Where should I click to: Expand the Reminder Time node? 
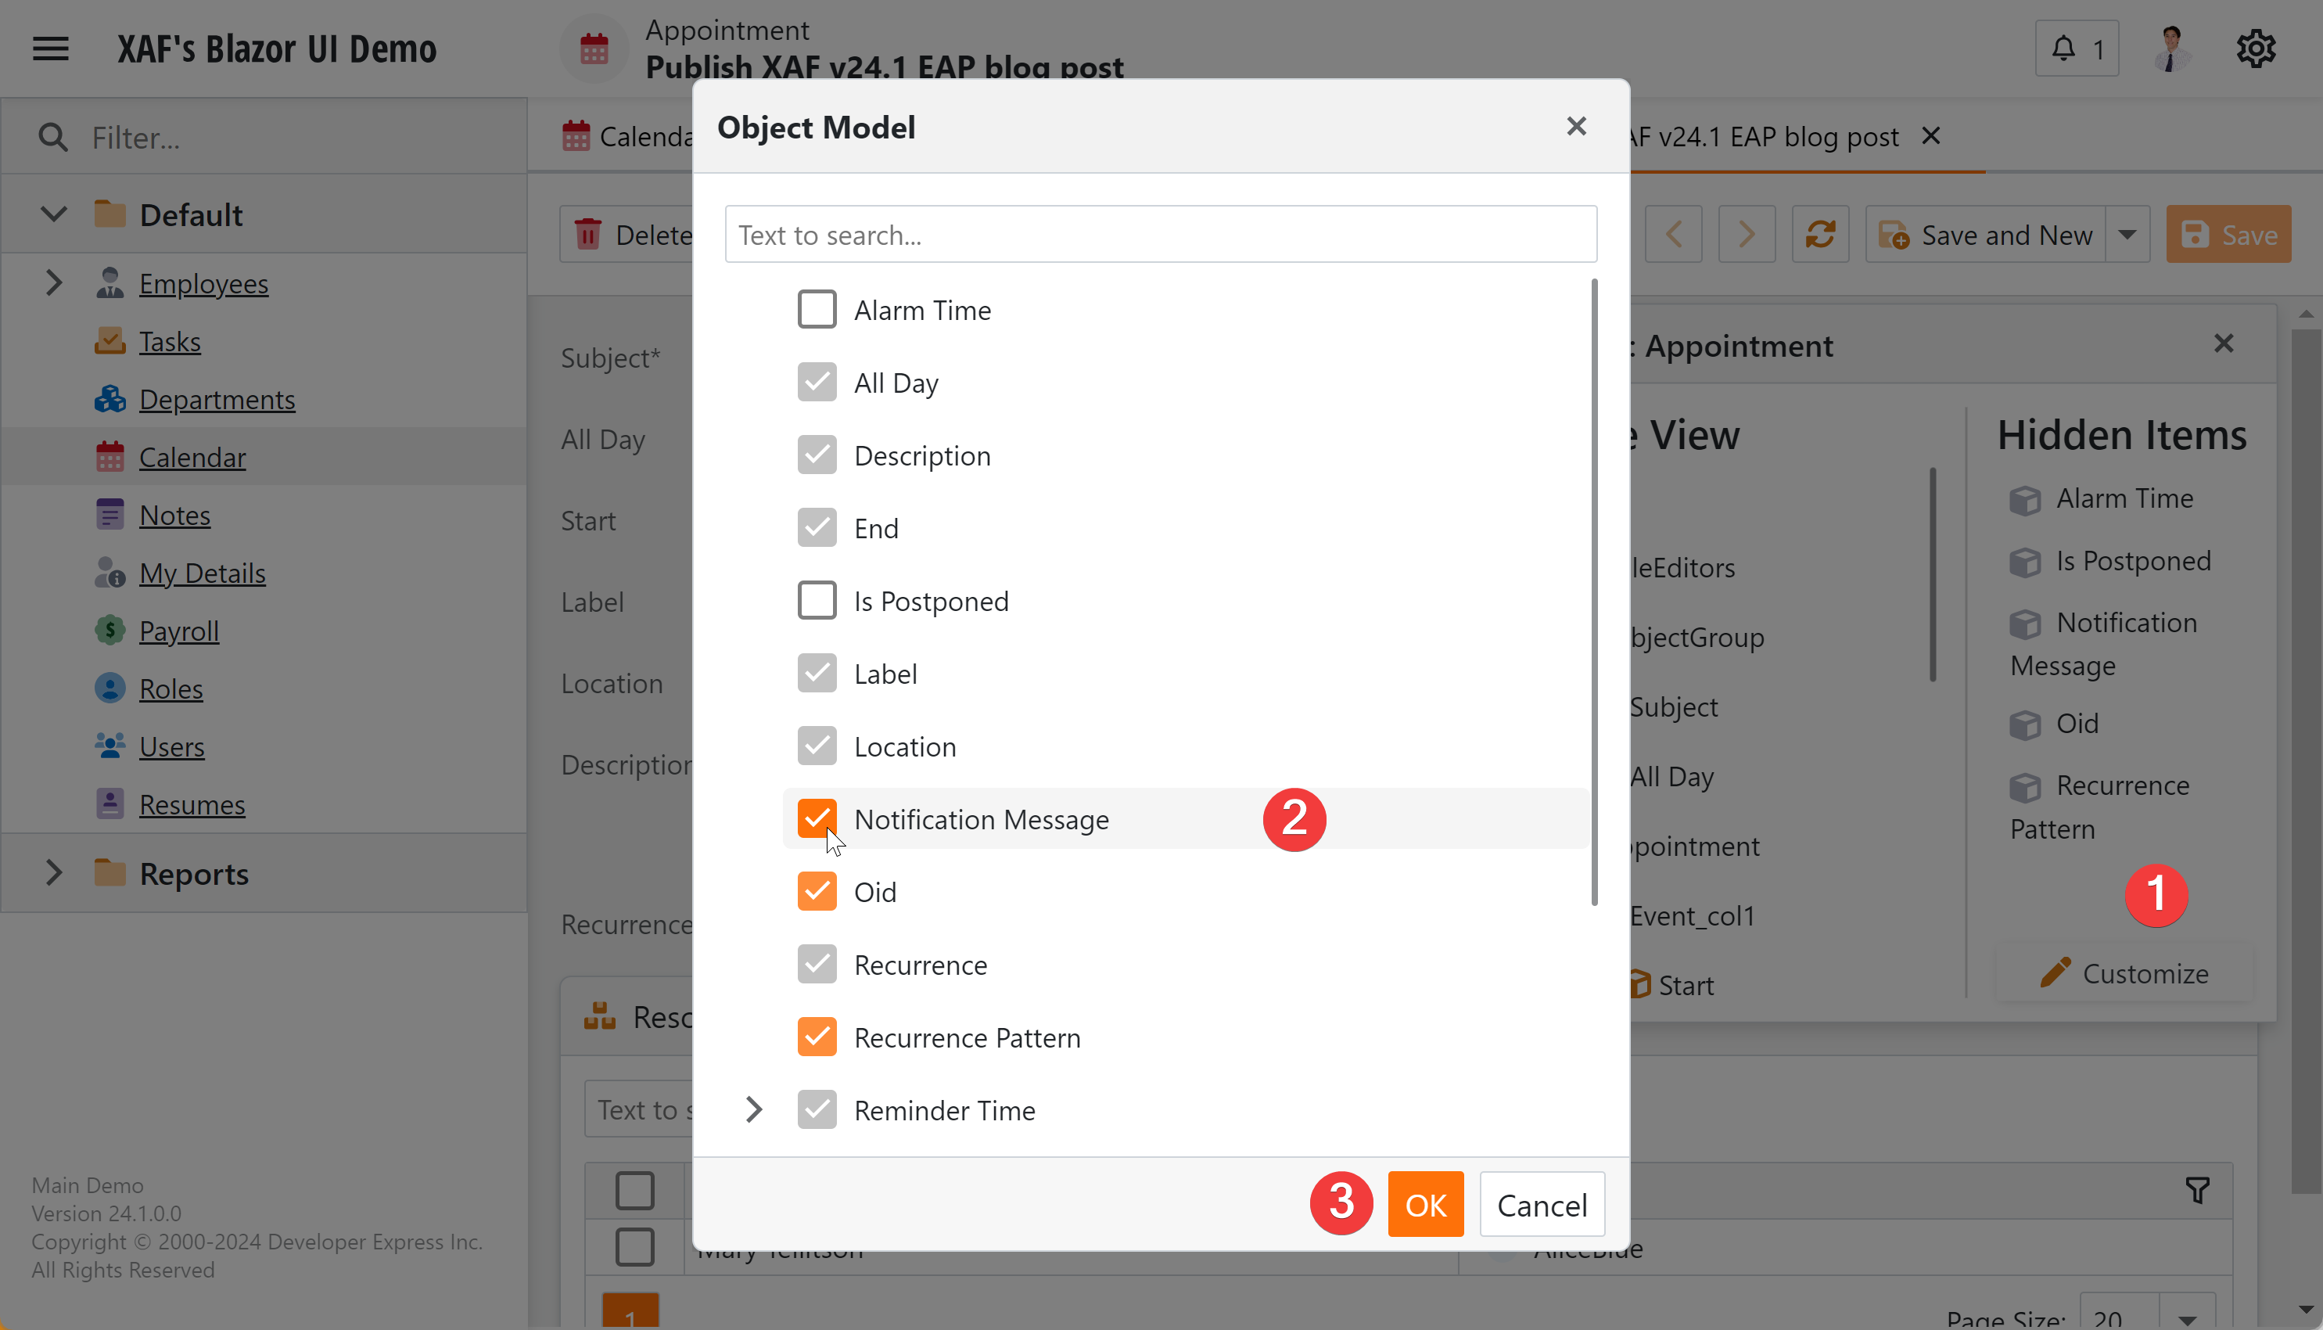pos(752,1110)
